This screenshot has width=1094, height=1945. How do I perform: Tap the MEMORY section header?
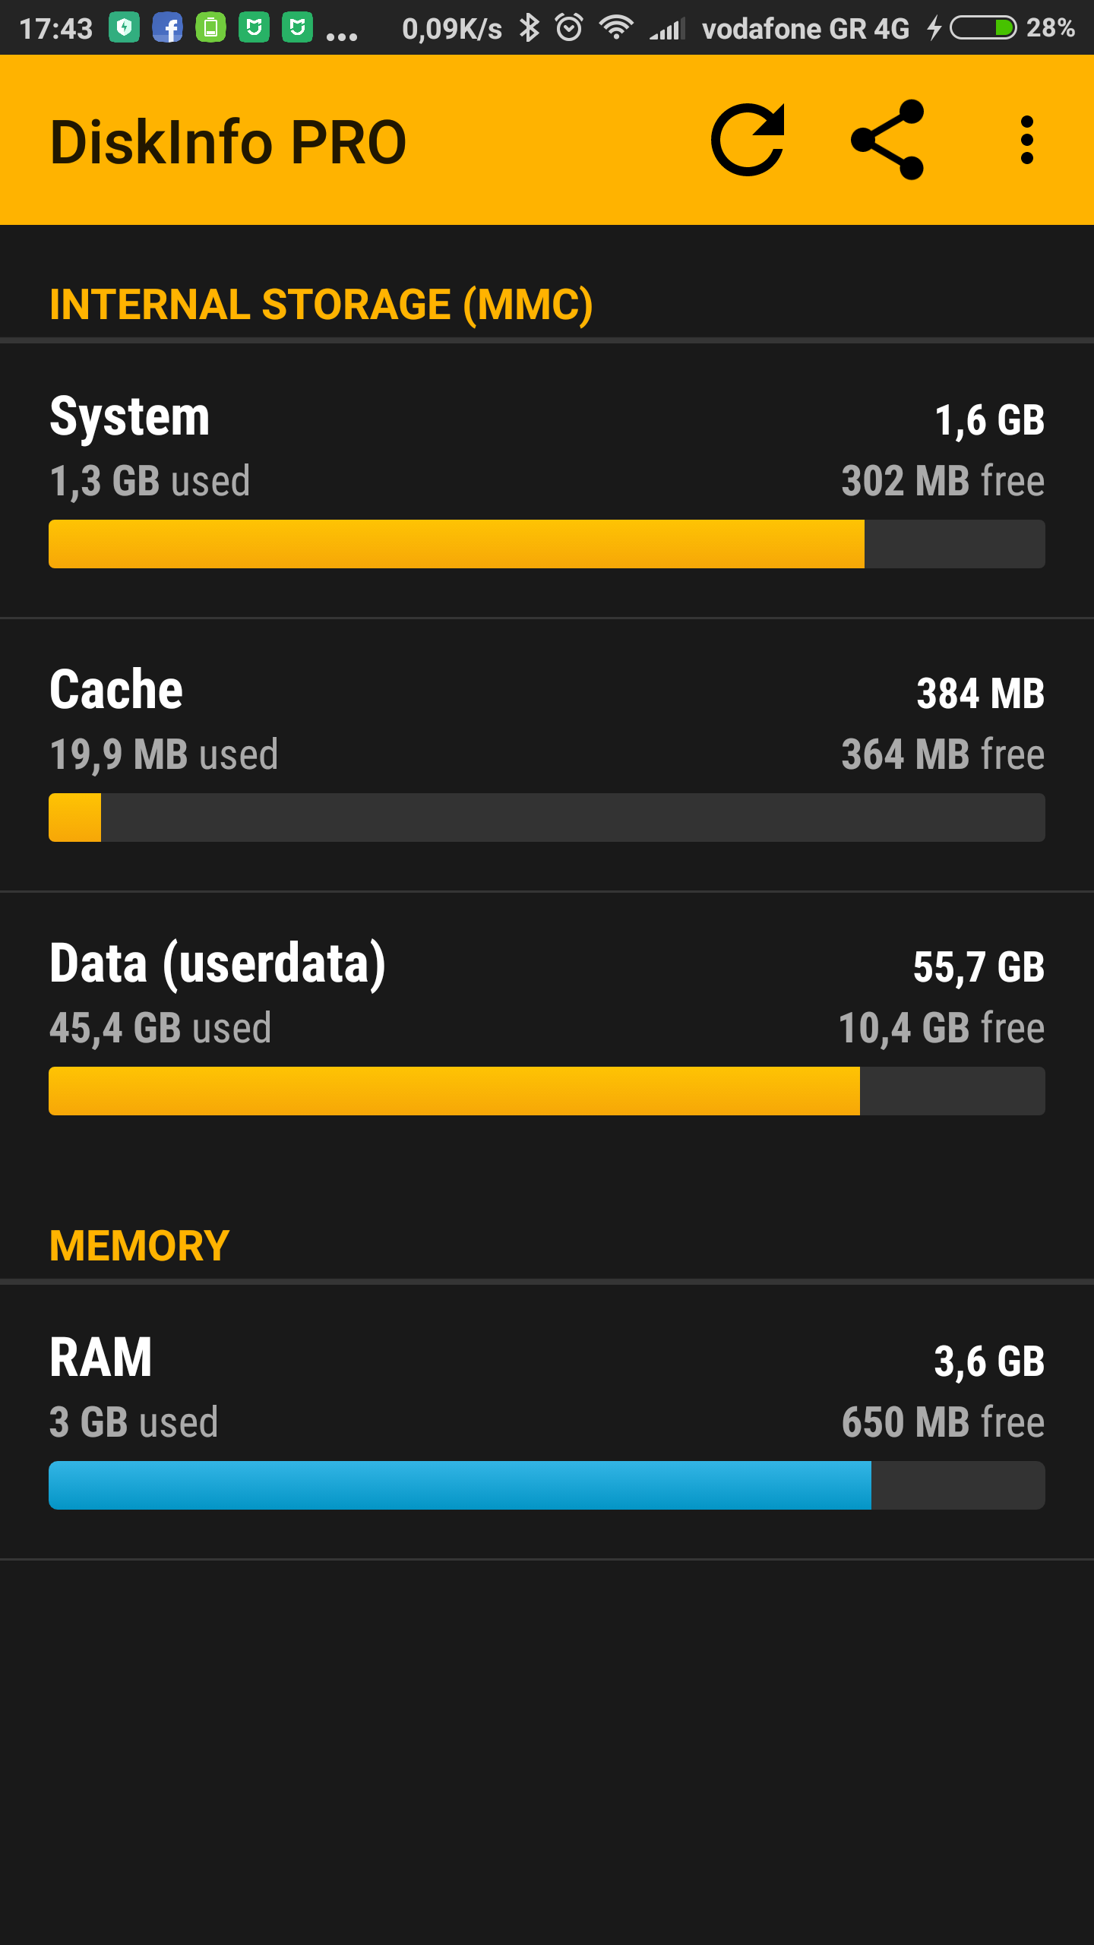tap(139, 1246)
